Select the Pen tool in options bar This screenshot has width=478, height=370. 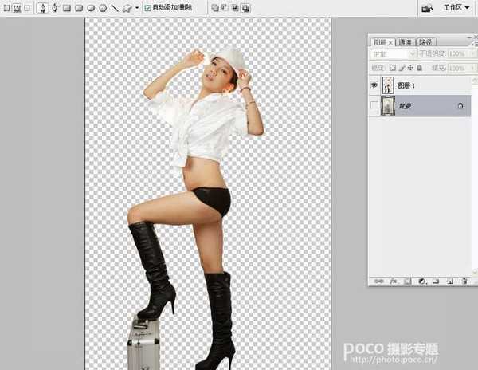click(43, 7)
